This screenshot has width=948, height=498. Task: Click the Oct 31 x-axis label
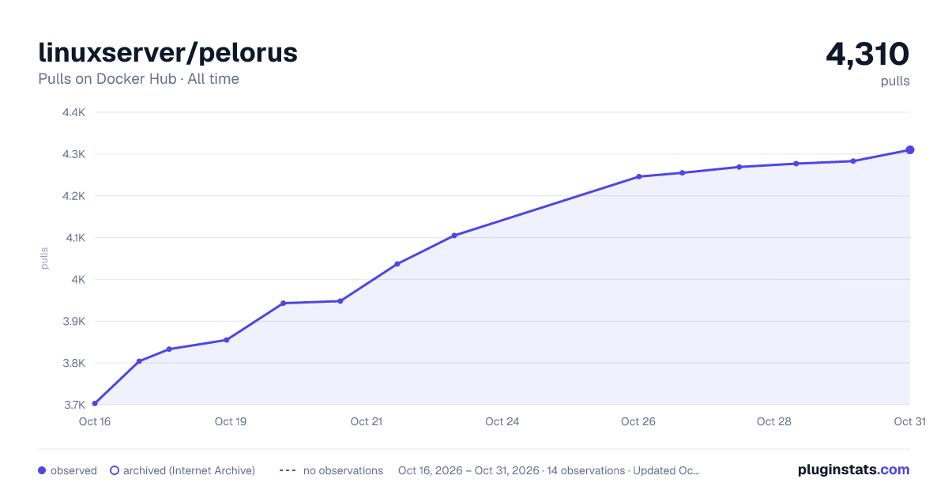[910, 421]
